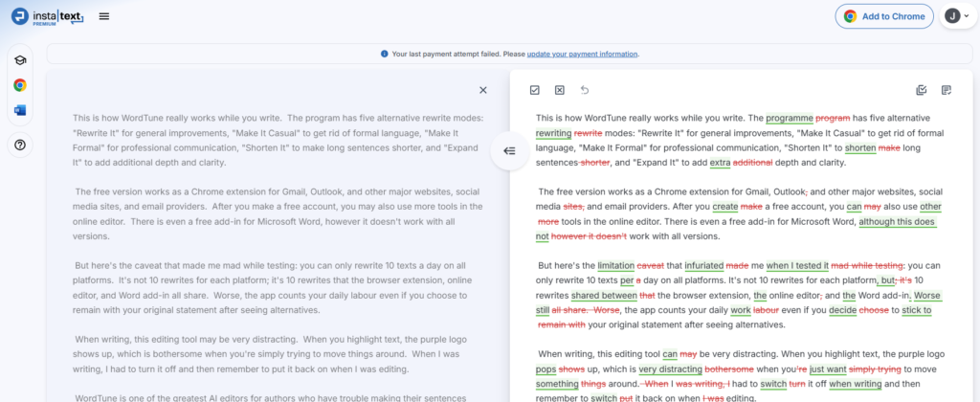Click the text-check icon at top right
Screen dimensions: 980x402
(x=947, y=90)
